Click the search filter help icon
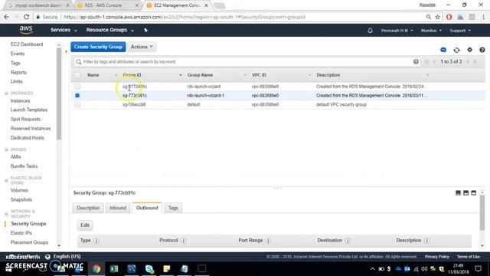Screen dimensions: 490x276 click(416, 61)
